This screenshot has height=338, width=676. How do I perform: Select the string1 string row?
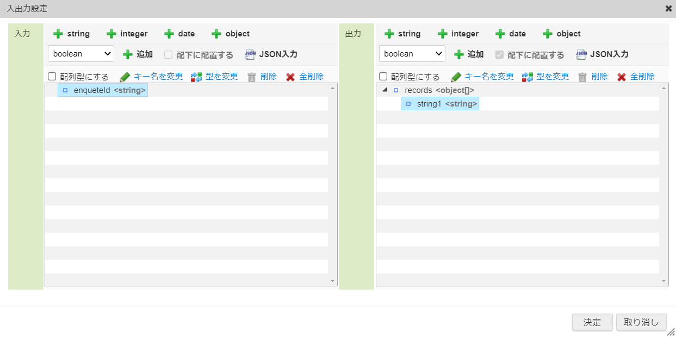(440, 104)
